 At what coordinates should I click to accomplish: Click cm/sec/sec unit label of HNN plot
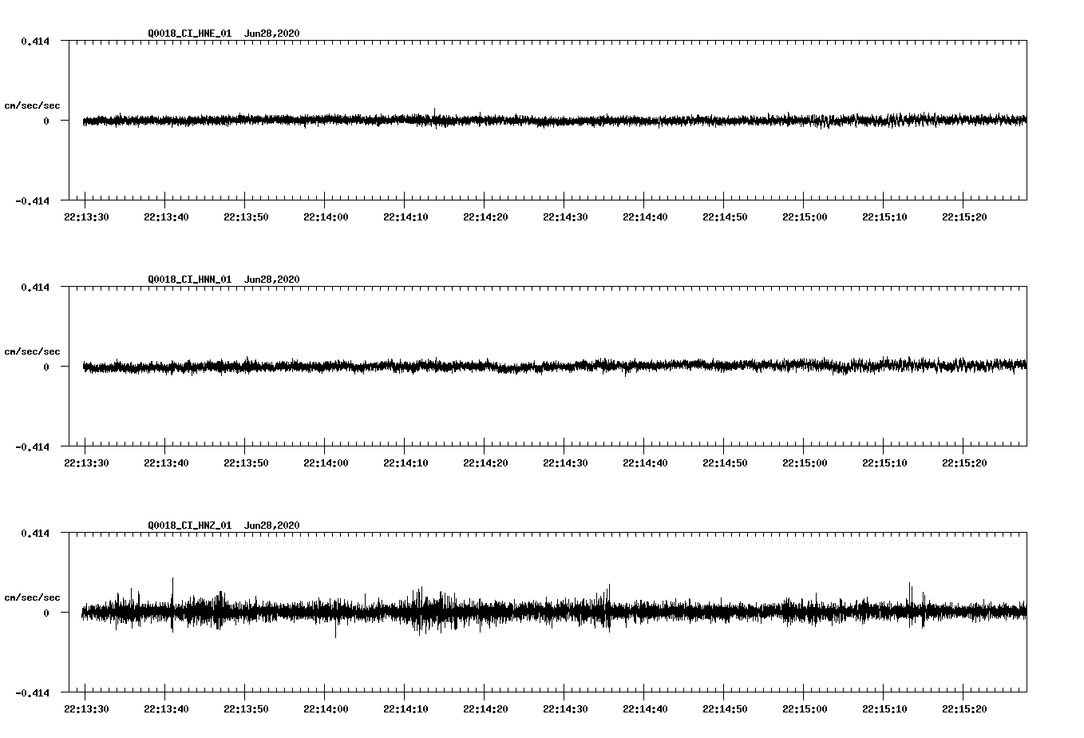(x=33, y=351)
